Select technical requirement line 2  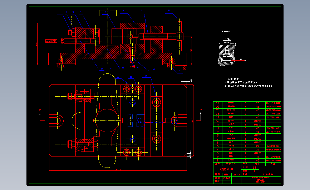[249, 86]
